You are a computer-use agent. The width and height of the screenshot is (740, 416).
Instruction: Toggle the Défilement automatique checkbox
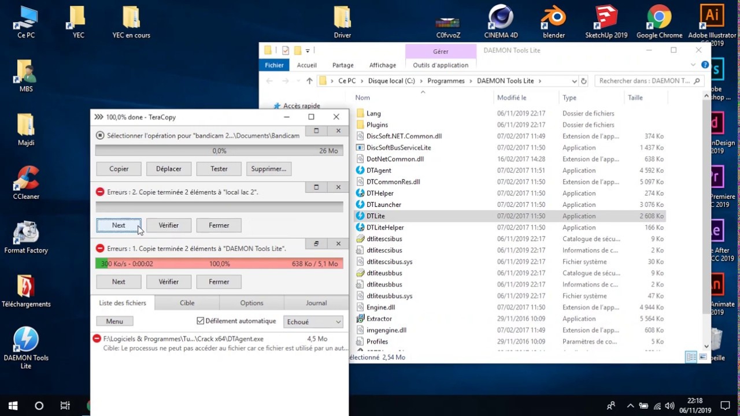(x=201, y=321)
